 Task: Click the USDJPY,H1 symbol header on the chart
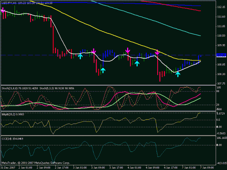(x=9, y=3)
